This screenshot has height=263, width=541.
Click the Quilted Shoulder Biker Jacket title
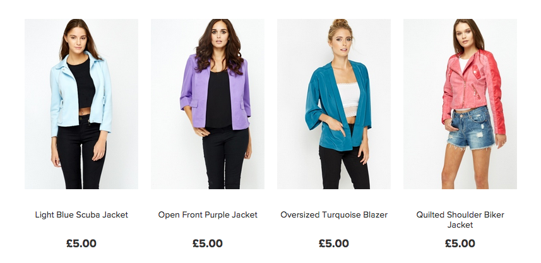460,219
